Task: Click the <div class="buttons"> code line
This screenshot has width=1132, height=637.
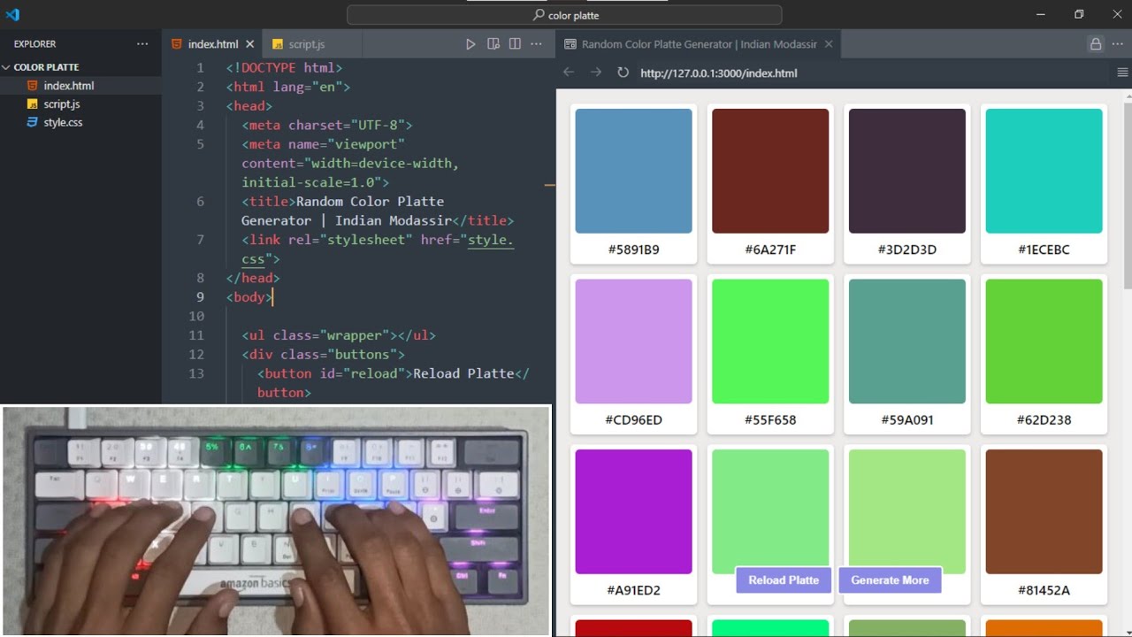Action: coord(323,355)
